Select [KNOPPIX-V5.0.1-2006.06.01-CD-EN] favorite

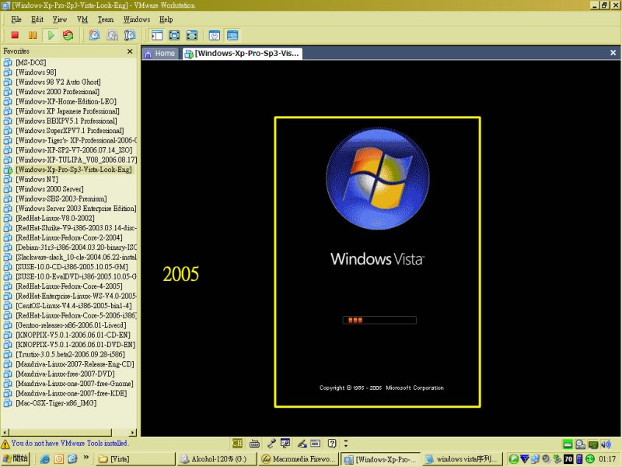tap(73, 335)
